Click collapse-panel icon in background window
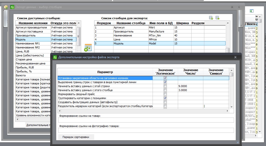The width and height of the screenshot is (266, 146). [252, 11]
